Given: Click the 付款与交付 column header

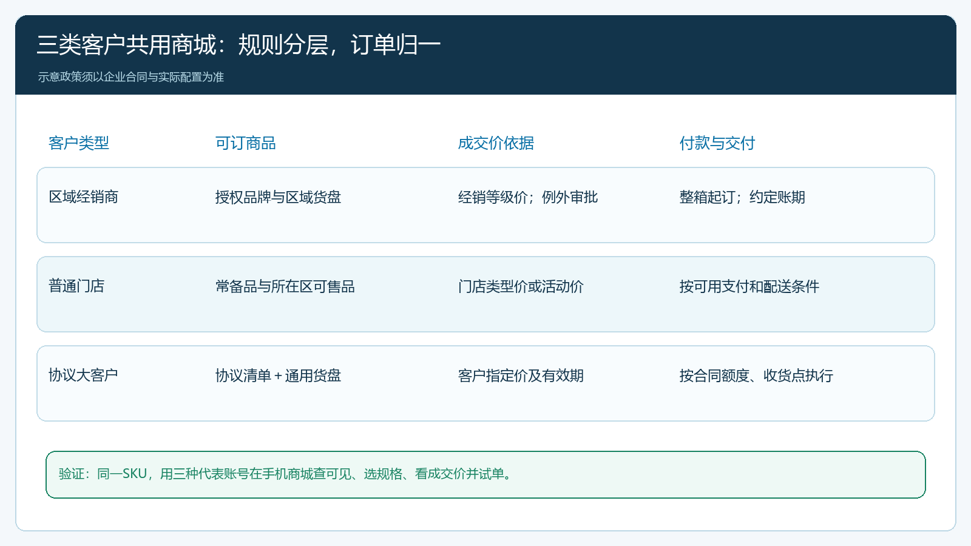Looking at the screenshot, I should click(x=717, y=143).
